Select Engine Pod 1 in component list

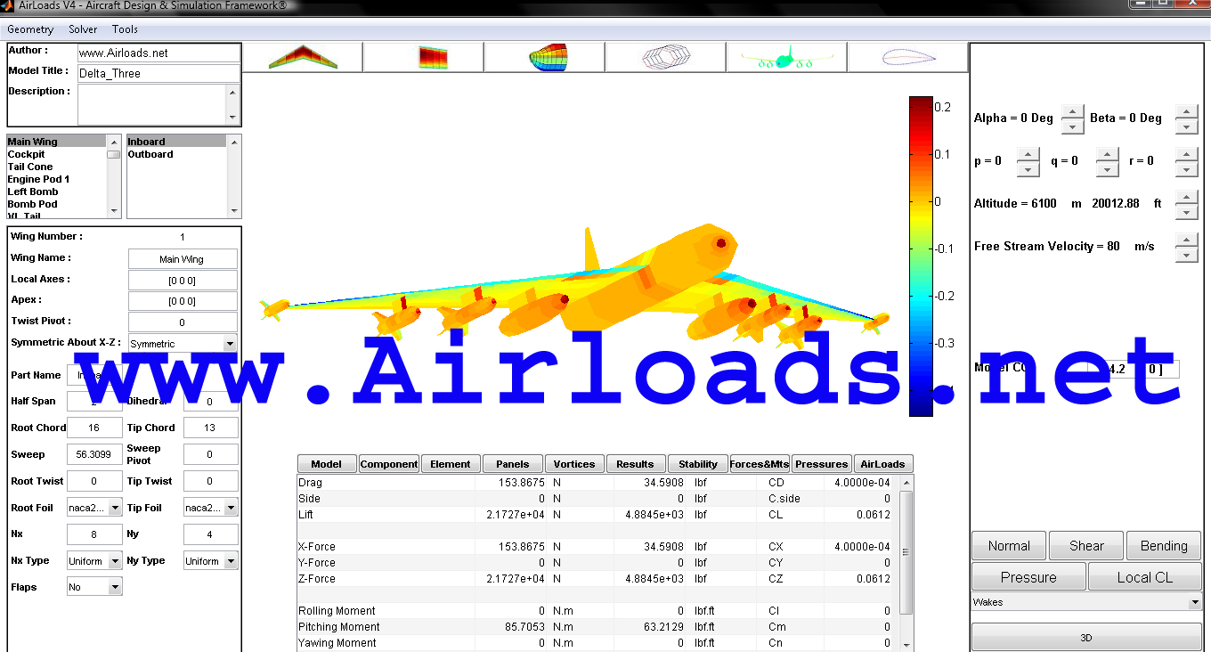[38, 179]
